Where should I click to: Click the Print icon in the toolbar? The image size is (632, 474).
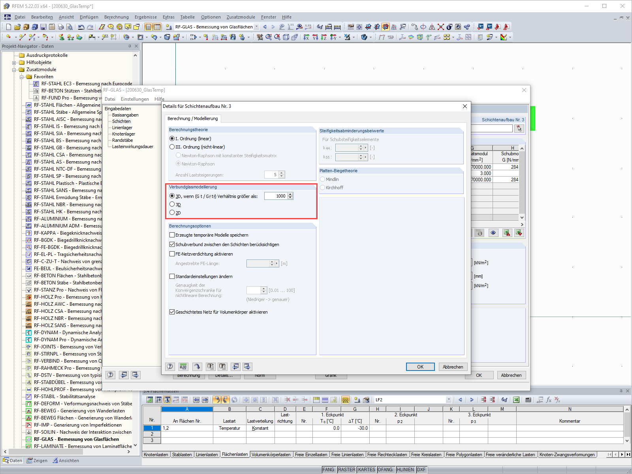pyautogui.click(x=61, y=27)
